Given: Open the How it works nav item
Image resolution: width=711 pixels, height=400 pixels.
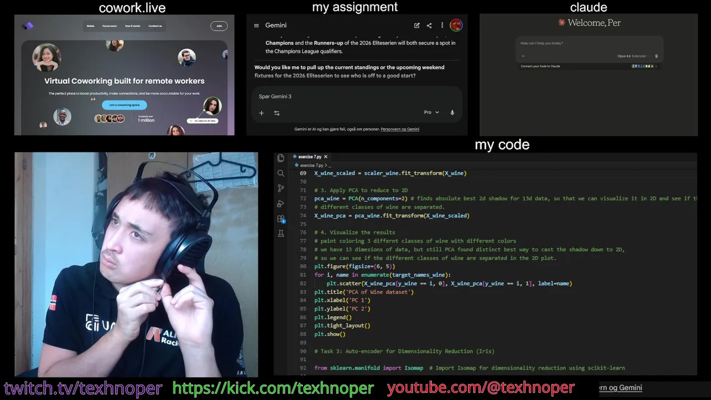Looking at the screenshot, I should [133, 26].
